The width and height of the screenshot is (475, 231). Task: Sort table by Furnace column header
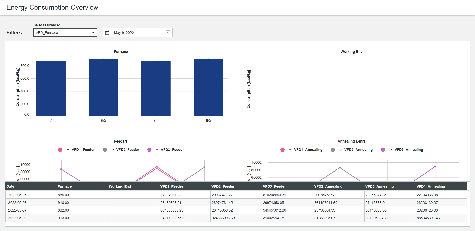point(82,186)
